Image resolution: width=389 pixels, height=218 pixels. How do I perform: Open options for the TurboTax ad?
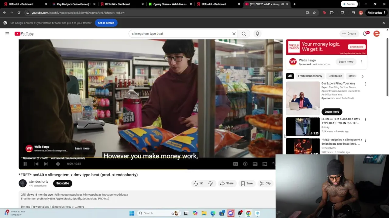[366, 84]
